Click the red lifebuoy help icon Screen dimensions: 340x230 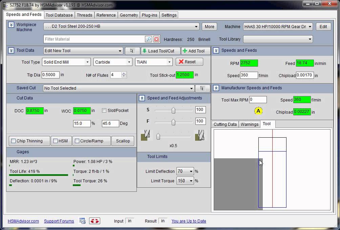pos(94,221)
